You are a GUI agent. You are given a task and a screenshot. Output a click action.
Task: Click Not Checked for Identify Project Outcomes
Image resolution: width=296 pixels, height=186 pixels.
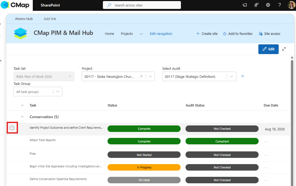coord(222,129)
